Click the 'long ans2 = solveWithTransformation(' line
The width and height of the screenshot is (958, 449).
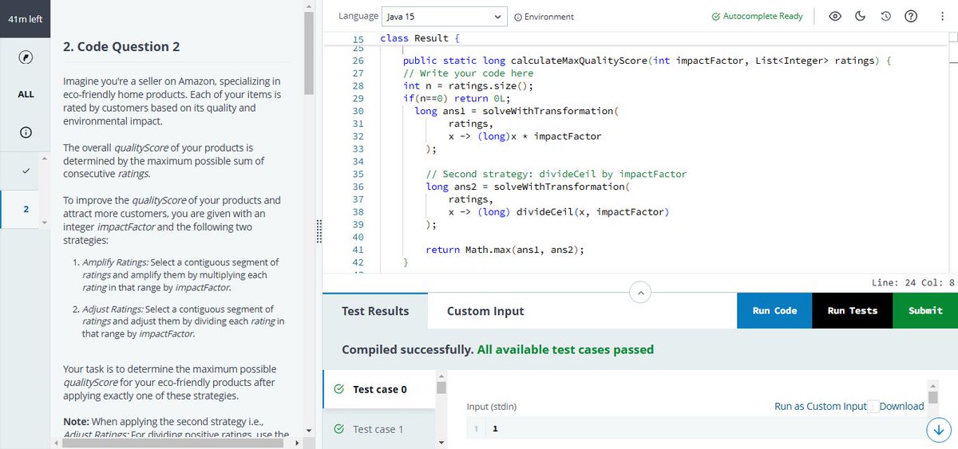click(528, 187)
